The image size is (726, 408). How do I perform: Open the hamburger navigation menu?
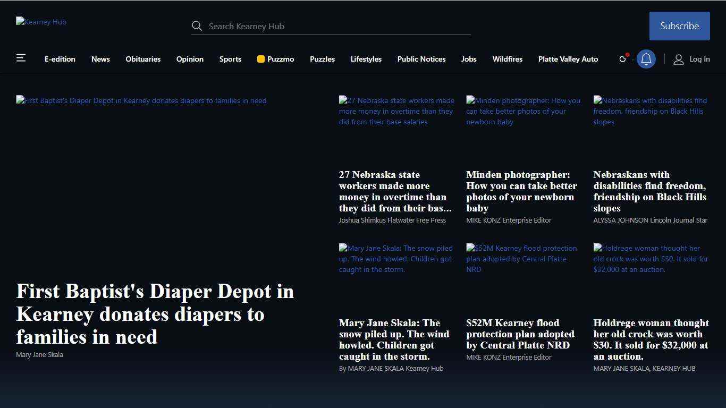click(x=21, y=58)
